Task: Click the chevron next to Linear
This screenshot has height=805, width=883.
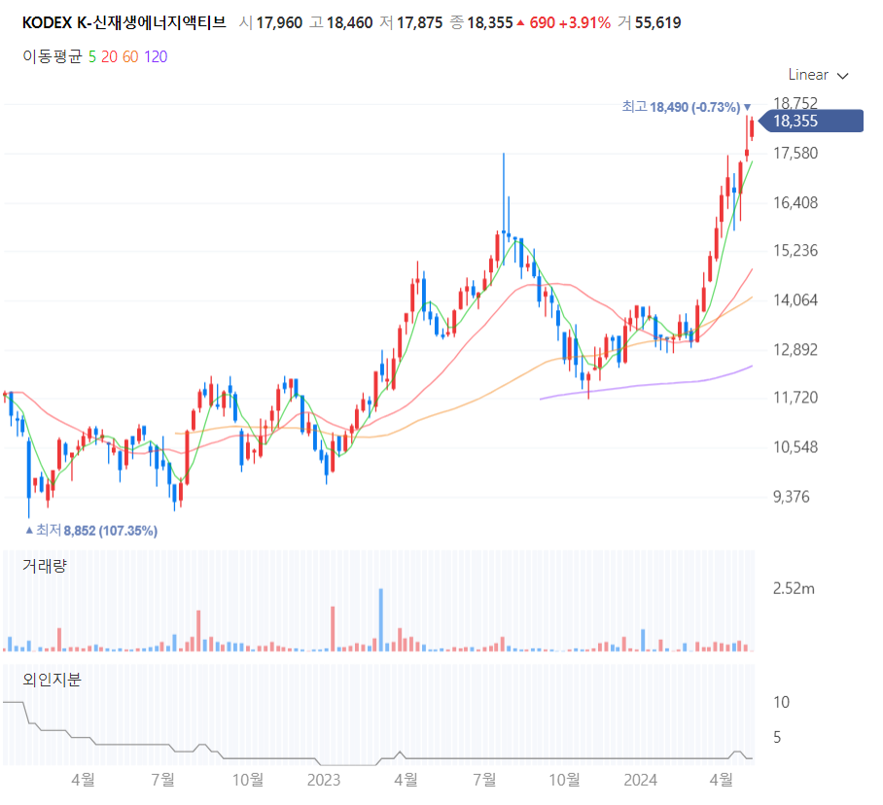Action: point(842,76)
